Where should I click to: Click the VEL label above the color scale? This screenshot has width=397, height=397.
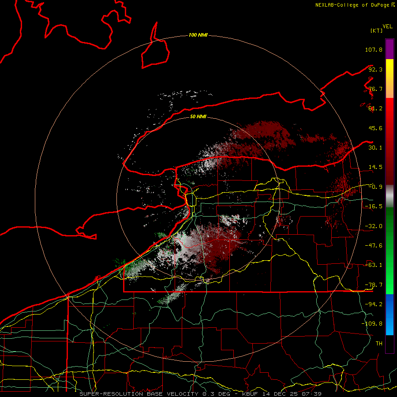tap(387, 26)
